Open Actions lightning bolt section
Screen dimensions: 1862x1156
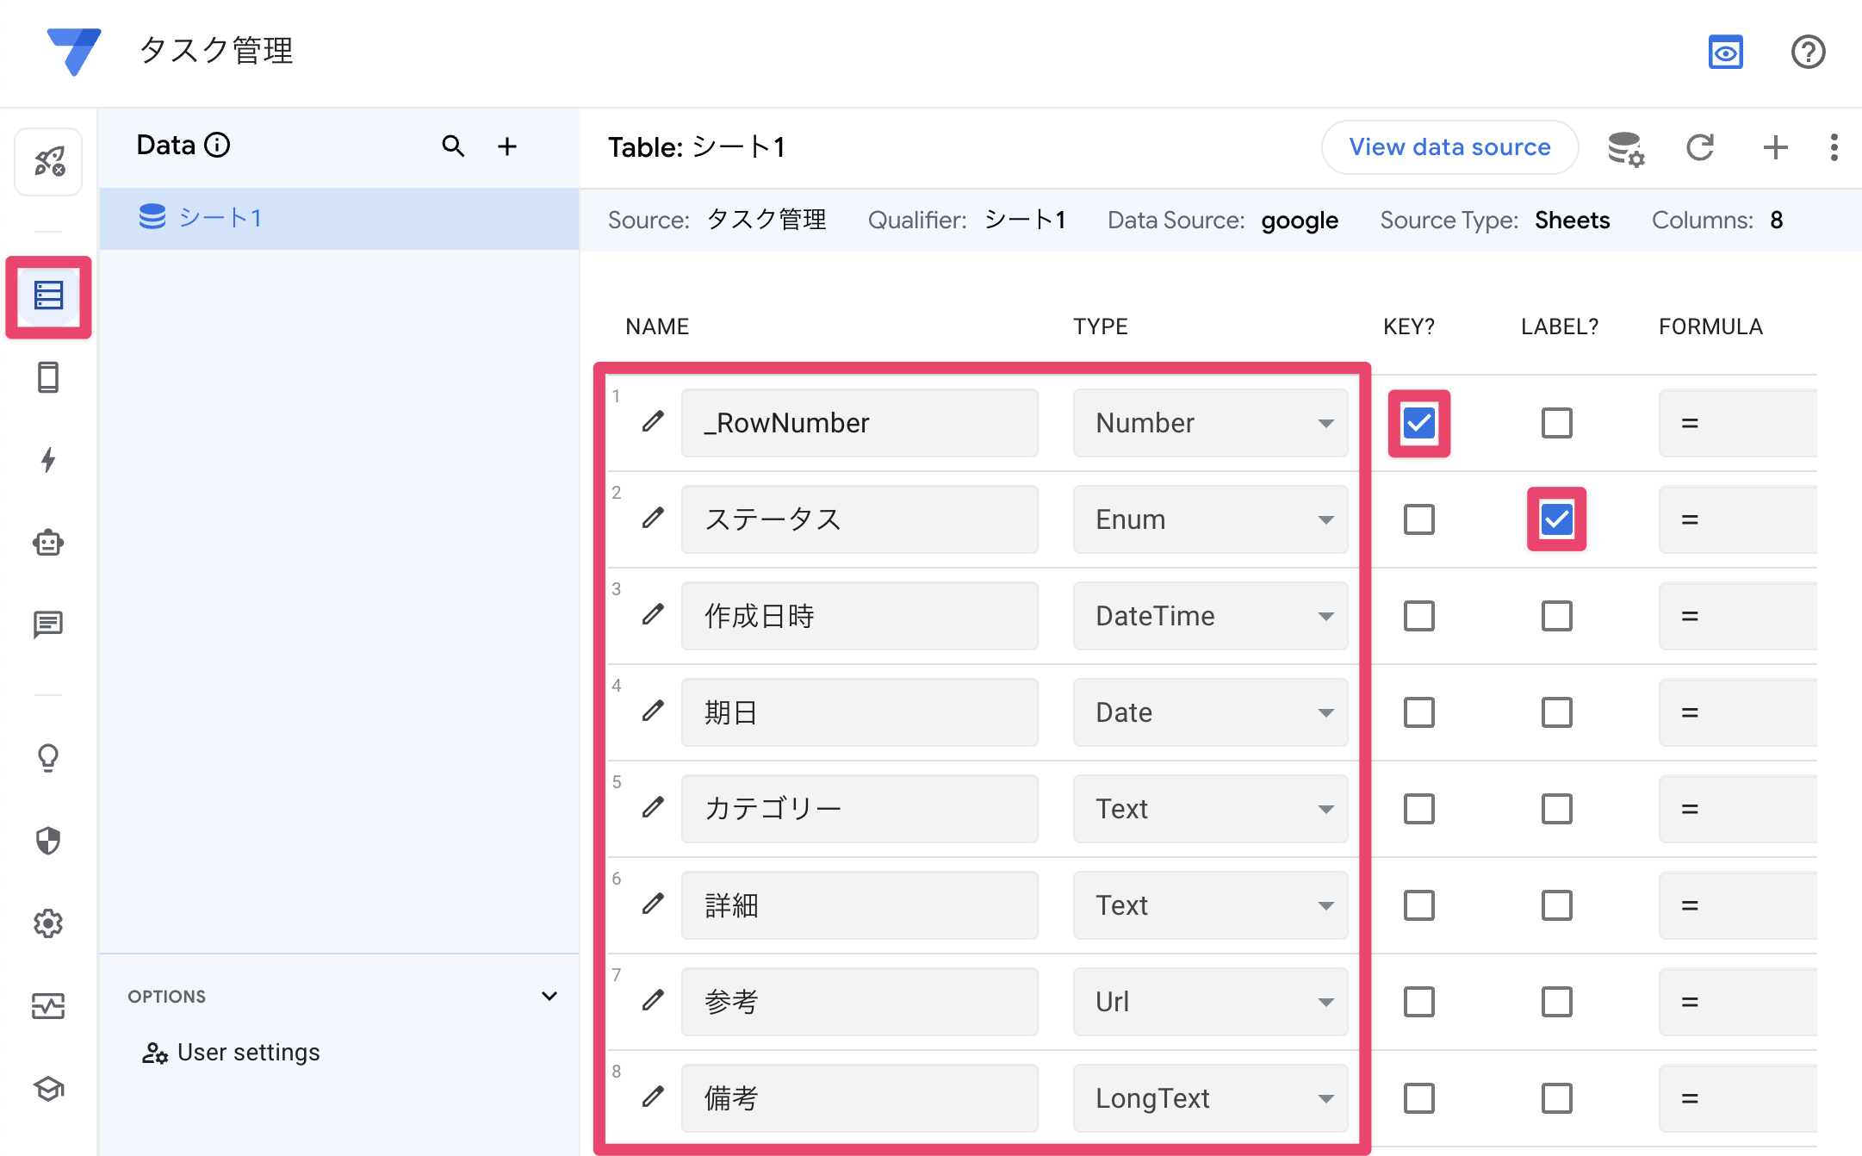[x=48, y=460]
